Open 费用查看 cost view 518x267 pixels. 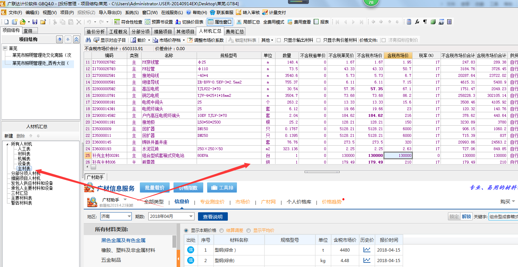(299, 22)
